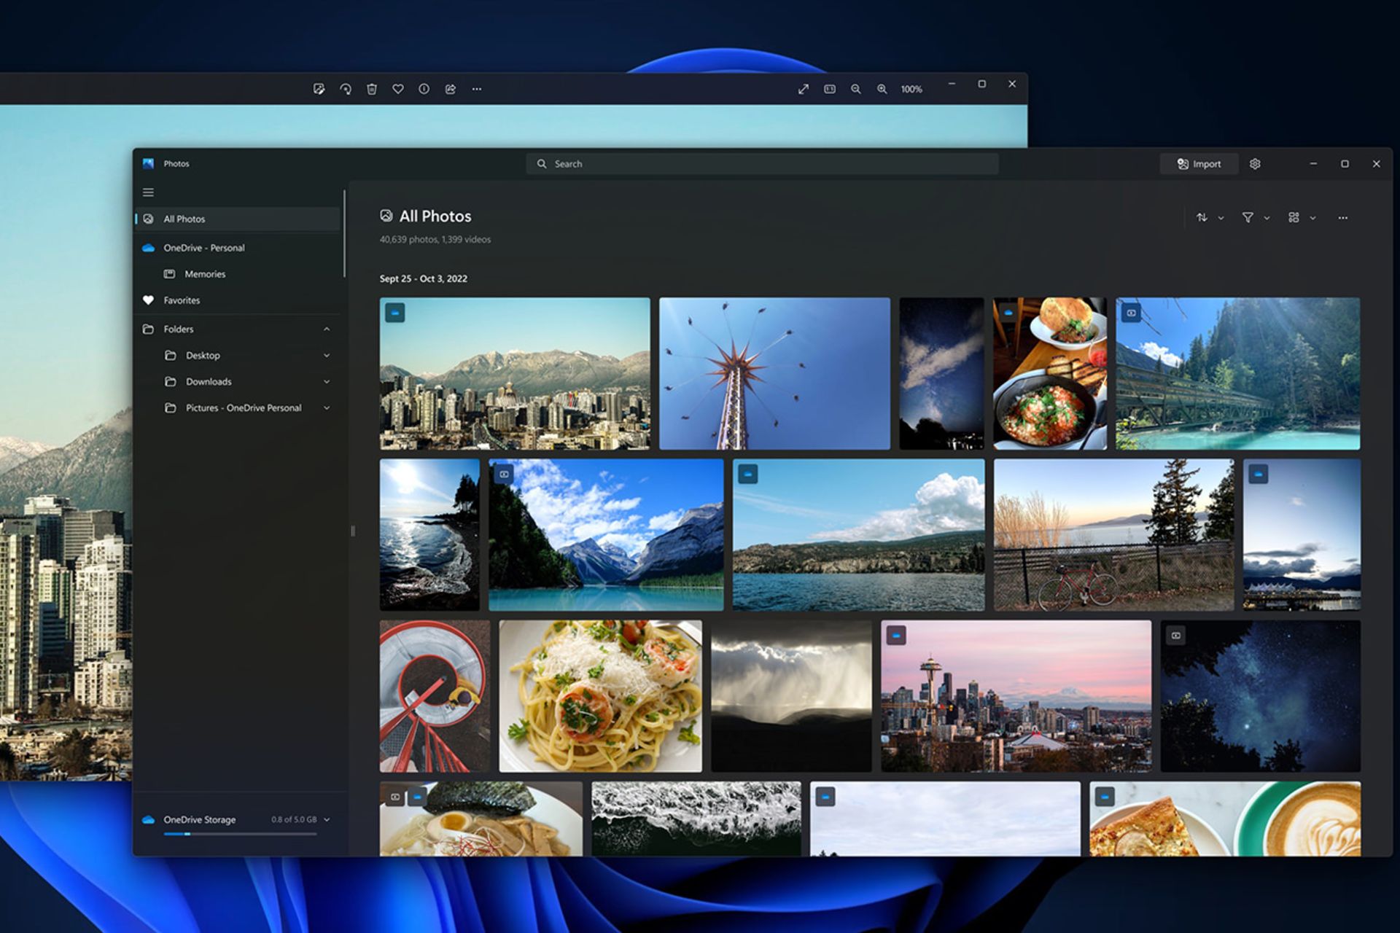1400x933 pixels.
Task: Expand the Desktop folder chevron
Action: [x=327, y=356]
